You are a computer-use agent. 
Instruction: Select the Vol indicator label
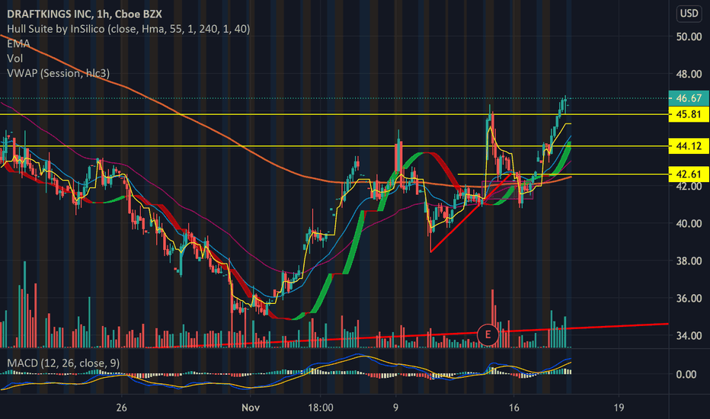click(x=14, y=59)
